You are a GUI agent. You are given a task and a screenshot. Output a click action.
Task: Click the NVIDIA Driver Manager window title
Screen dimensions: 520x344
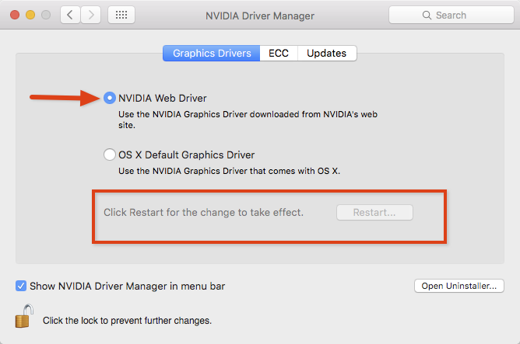[x=260, y=16]
